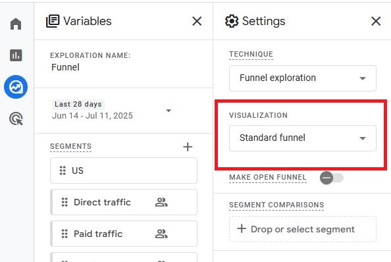Open Reports bar chart icon
This screenshot has width=391, height=262.
click(16, 55)
